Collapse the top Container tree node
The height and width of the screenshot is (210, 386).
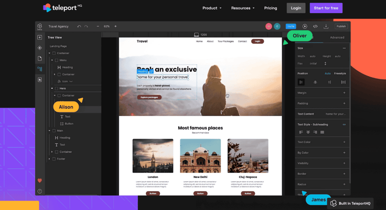pos(49,53)
